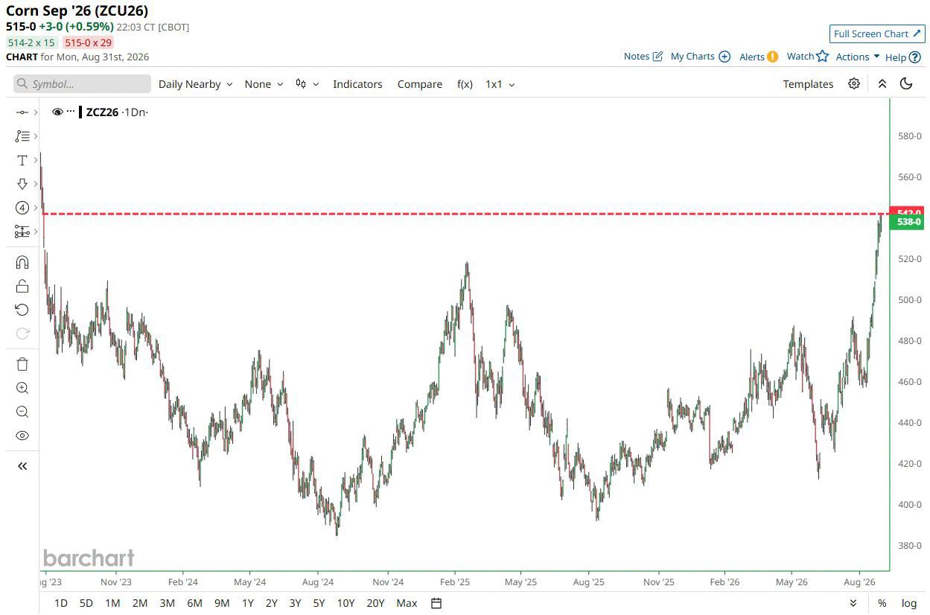Hide the ZCZ26 series with eye icon

57,112
